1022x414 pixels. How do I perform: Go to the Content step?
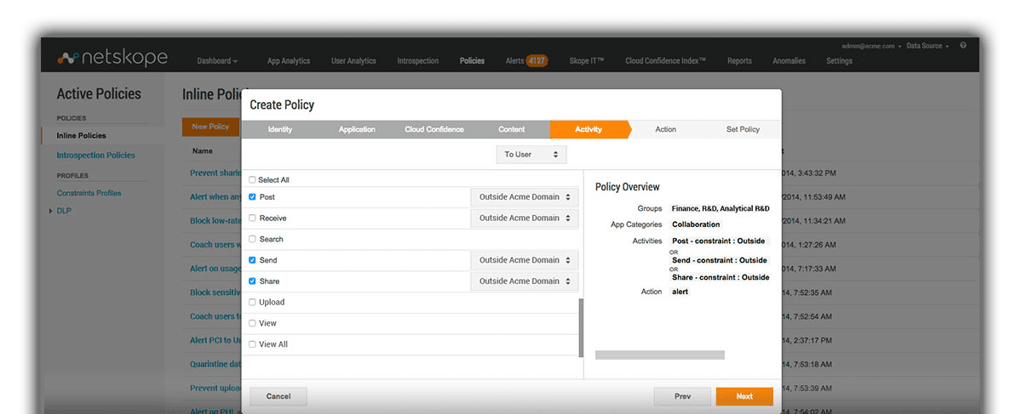pyautogui.click(x=512, y=129)
